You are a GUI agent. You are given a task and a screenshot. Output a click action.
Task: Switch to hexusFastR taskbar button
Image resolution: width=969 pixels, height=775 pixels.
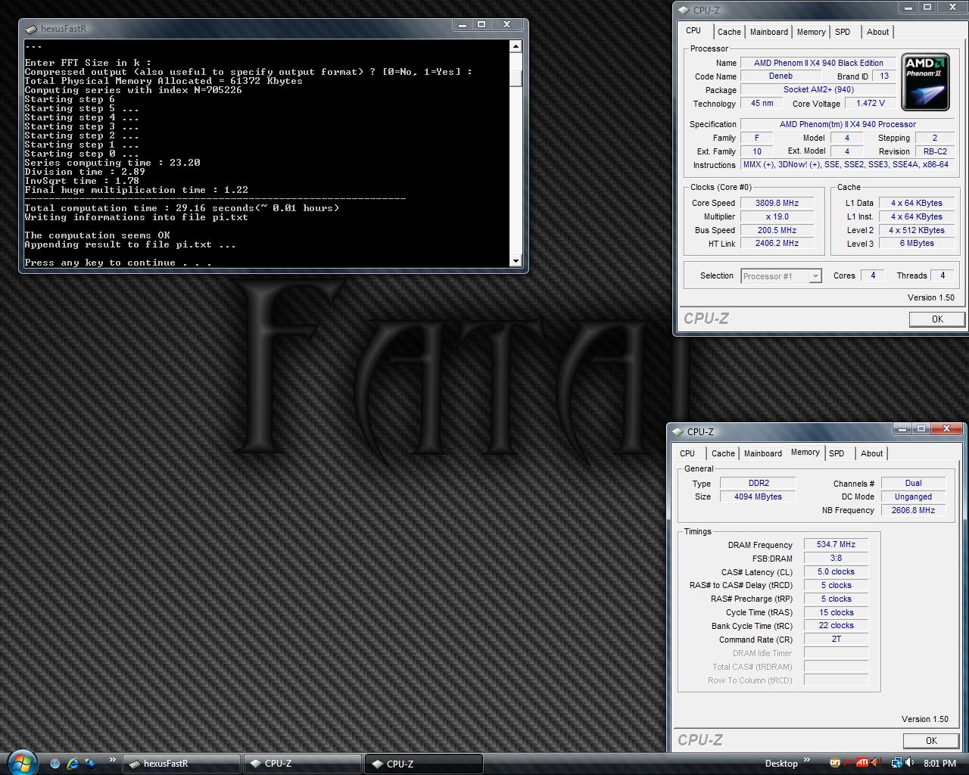pos(181,764)
